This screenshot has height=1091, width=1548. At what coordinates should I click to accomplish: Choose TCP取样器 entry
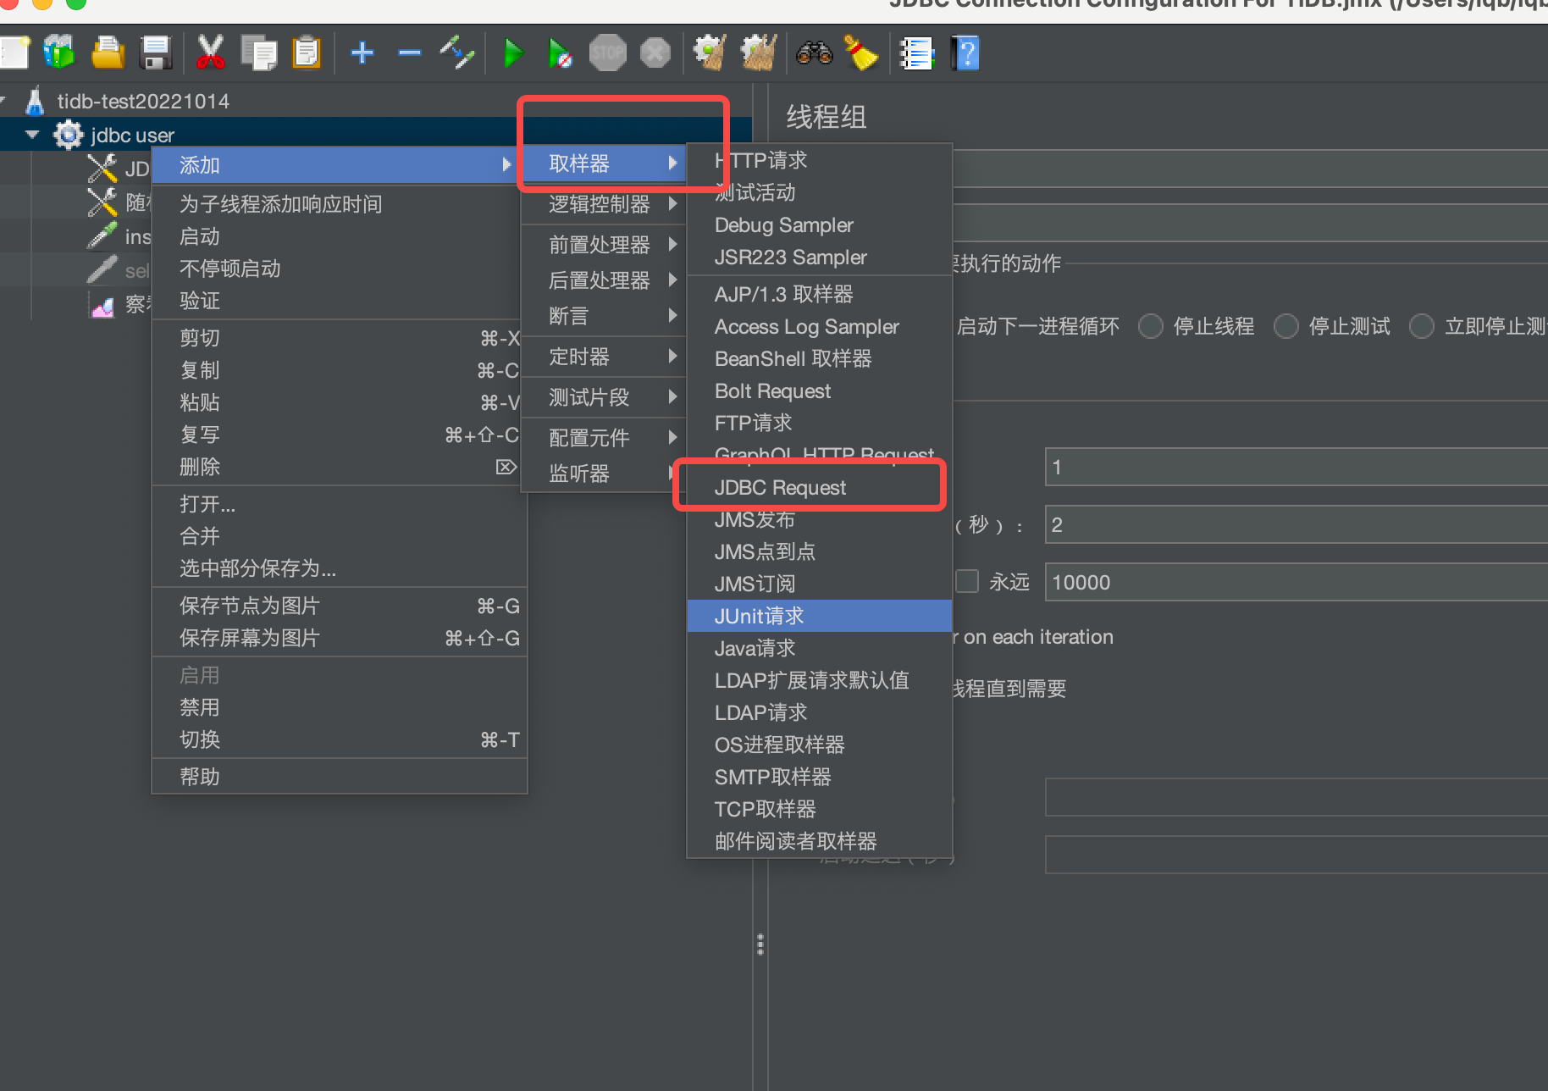(x=820, y=809)
